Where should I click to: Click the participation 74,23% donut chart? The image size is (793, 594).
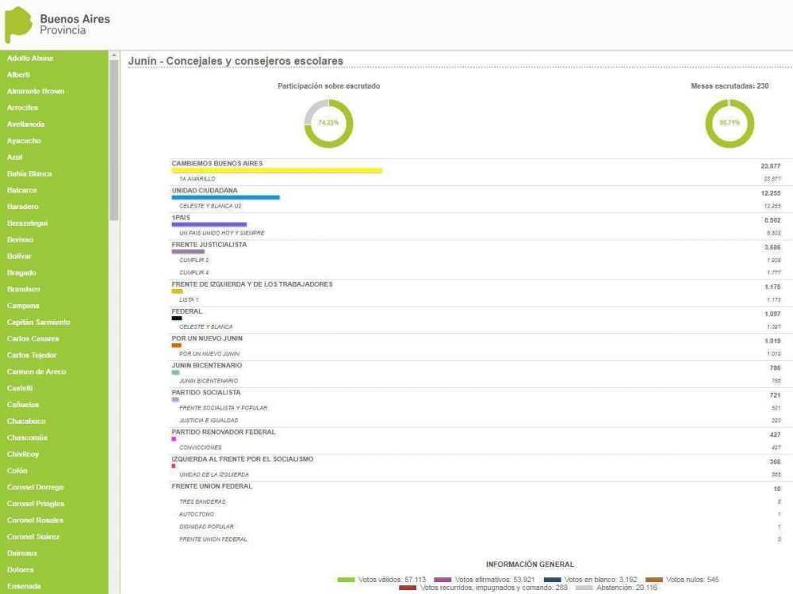(328, 124)
